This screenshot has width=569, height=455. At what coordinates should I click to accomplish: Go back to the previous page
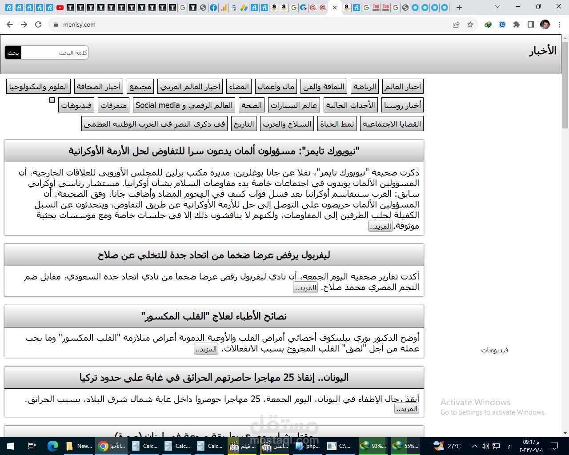[x=10, y=24]
